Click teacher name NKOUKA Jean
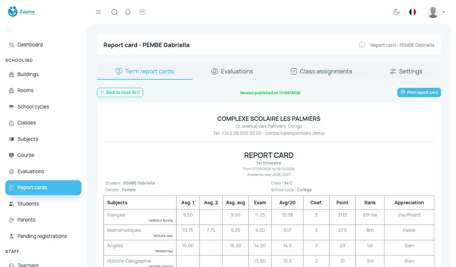Viewport: 456px width, 267px height. [163, 236]
